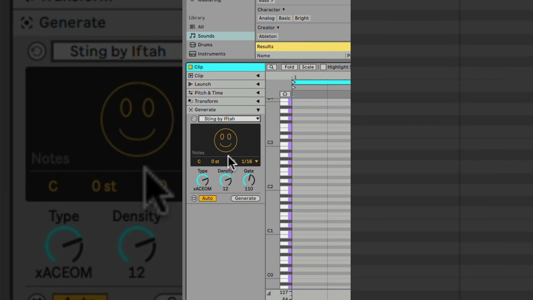This screenshot has height=300, width=533.
Task: Click the yellow Results header bar
Action: tap(303, 47)
